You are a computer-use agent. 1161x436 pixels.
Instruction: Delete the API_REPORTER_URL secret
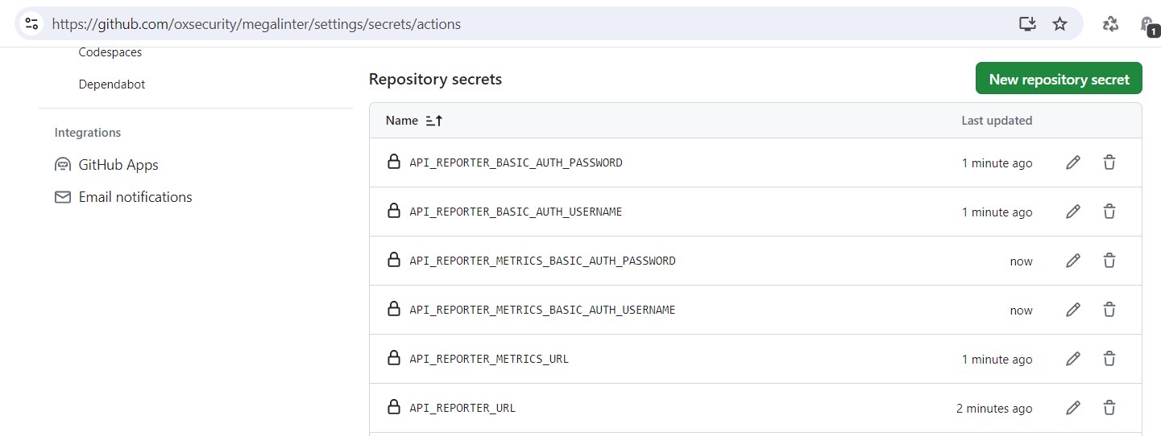point(1109,408)
